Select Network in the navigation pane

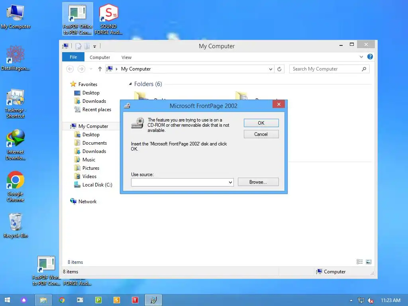point(87,201)
